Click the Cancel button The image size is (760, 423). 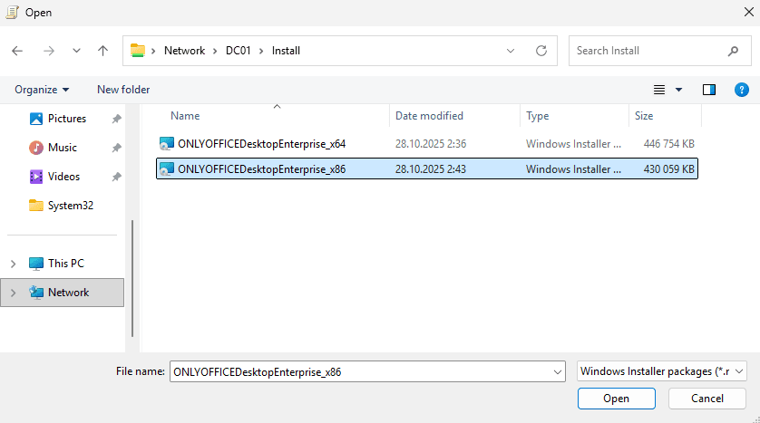(x=707, y=399)
